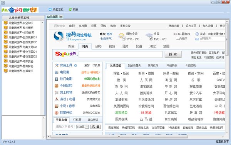Open the 淘宝特卖 green link
Viewport: 231px width, 145px height.
pyautogui.click(x=121, y=113)
